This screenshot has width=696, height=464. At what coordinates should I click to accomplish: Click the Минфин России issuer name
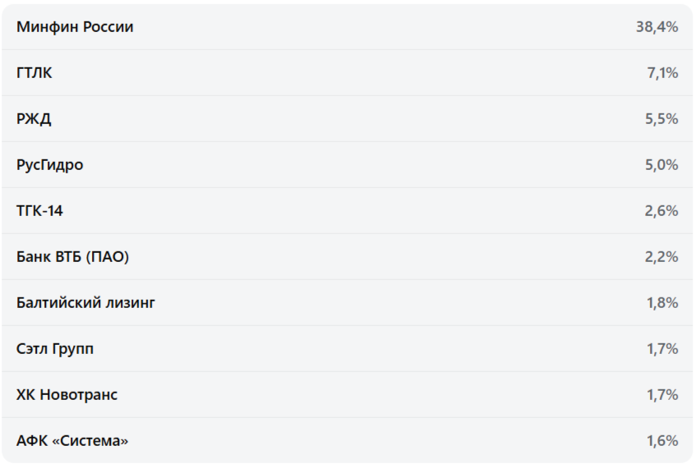click(75, 27)
